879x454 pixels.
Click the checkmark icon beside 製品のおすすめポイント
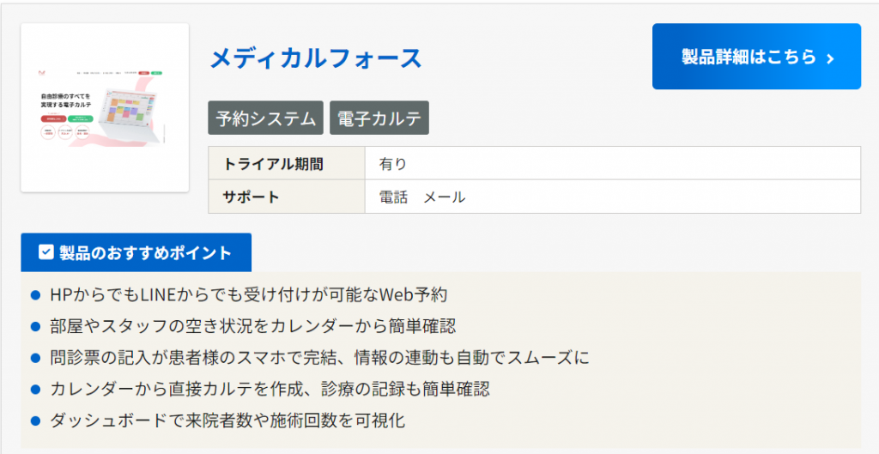coord(46,252)
